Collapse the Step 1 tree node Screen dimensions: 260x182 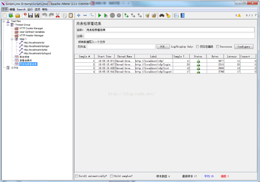click(x=12, y=39)
